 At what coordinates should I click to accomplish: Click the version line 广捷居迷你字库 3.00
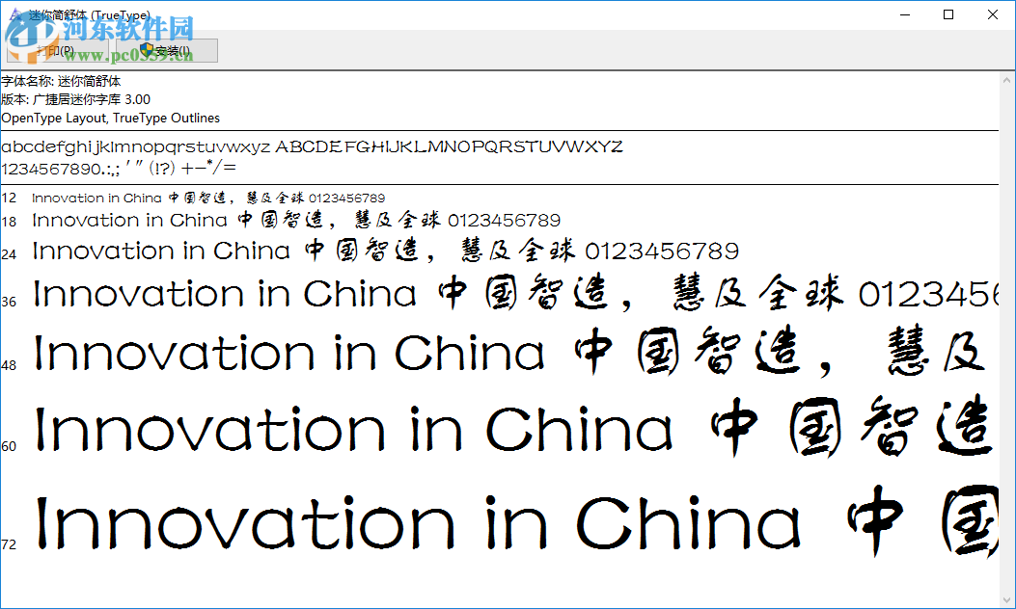tap(76, 99)
